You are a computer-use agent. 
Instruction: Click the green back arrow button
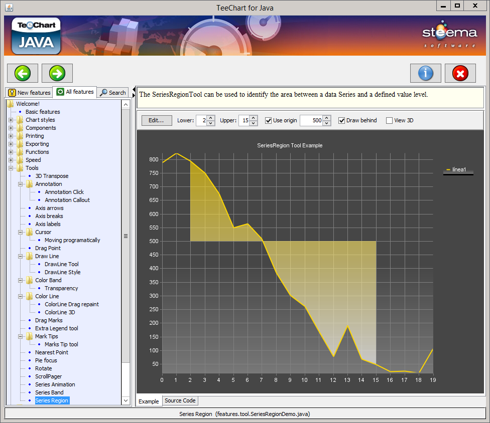pos(23,73)
